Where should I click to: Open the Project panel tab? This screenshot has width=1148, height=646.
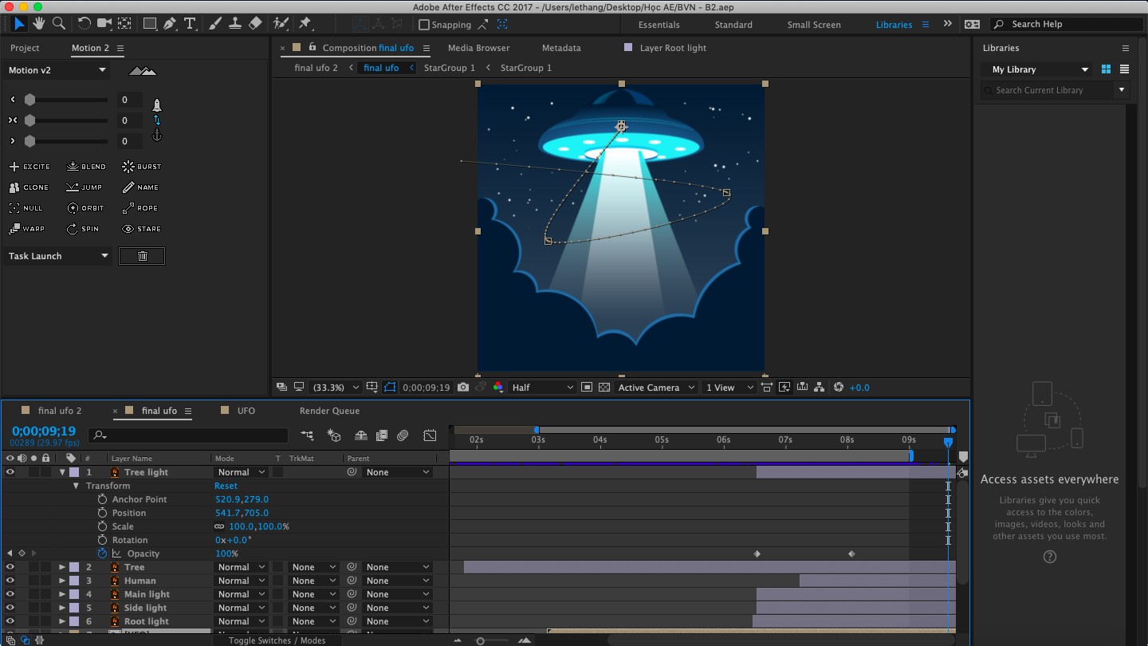pos(25,48)
